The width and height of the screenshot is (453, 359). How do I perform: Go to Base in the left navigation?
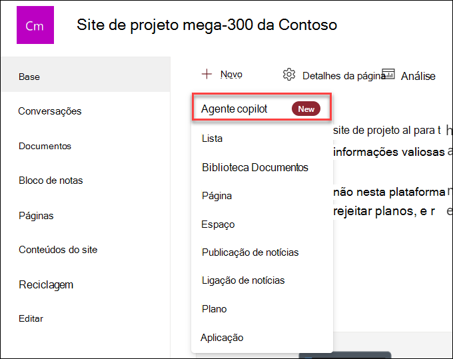click(x=85, y=75)
